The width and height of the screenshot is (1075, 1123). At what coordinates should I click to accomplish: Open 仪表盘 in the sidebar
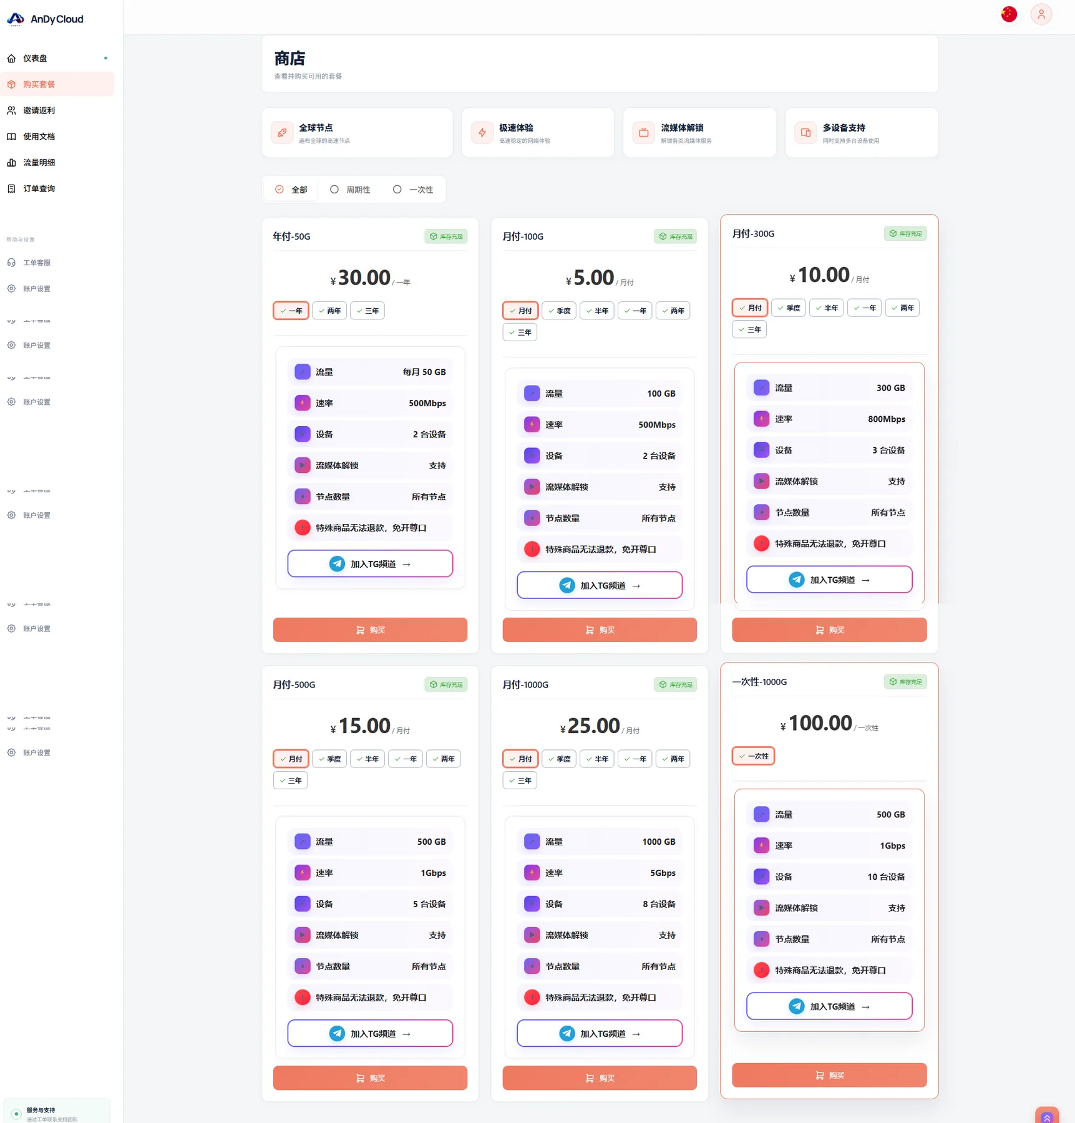click(57, 58)
